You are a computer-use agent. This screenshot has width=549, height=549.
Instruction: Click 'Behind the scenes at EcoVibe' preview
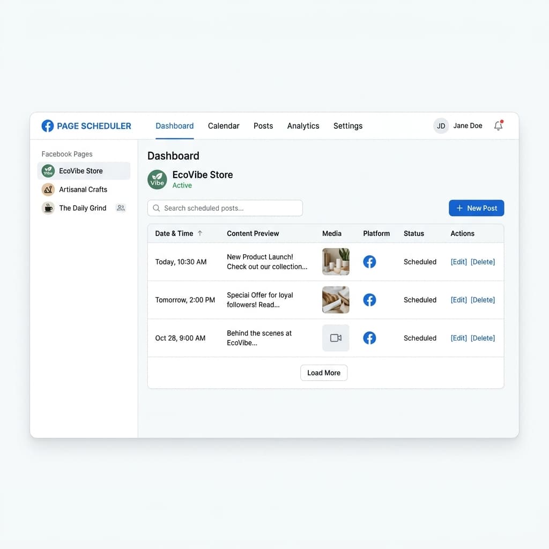point(259,338)
